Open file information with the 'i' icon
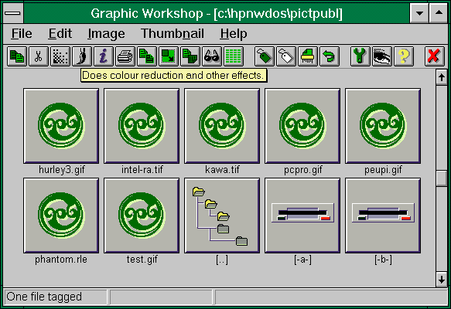Screen dimensions: 451x309 pyautogui.click(x=104, y=56)
